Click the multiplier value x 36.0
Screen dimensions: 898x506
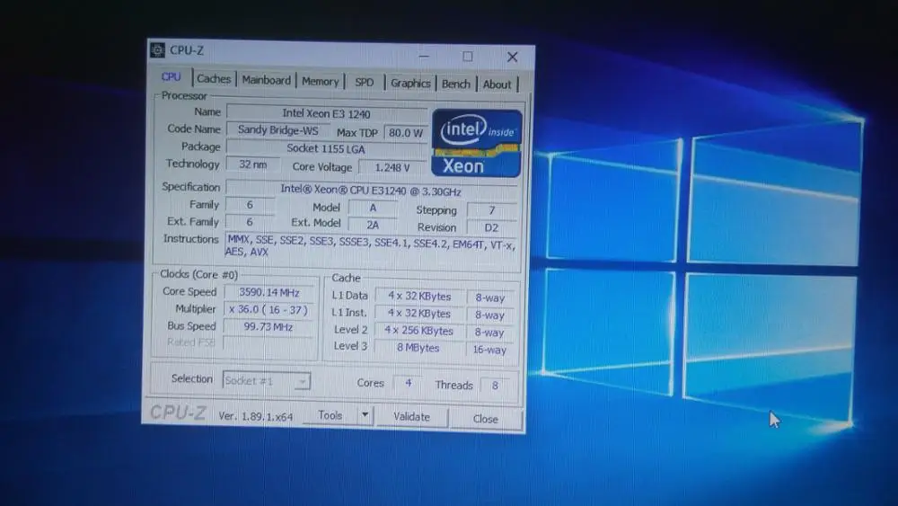[x=269, y=309]
